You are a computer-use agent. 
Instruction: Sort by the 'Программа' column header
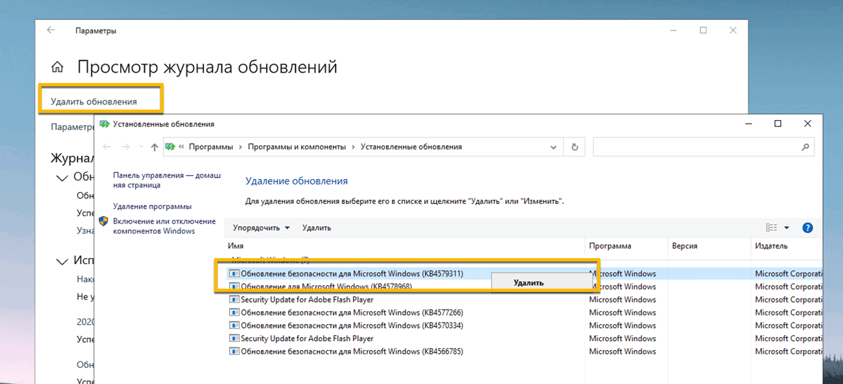(626, 246)
